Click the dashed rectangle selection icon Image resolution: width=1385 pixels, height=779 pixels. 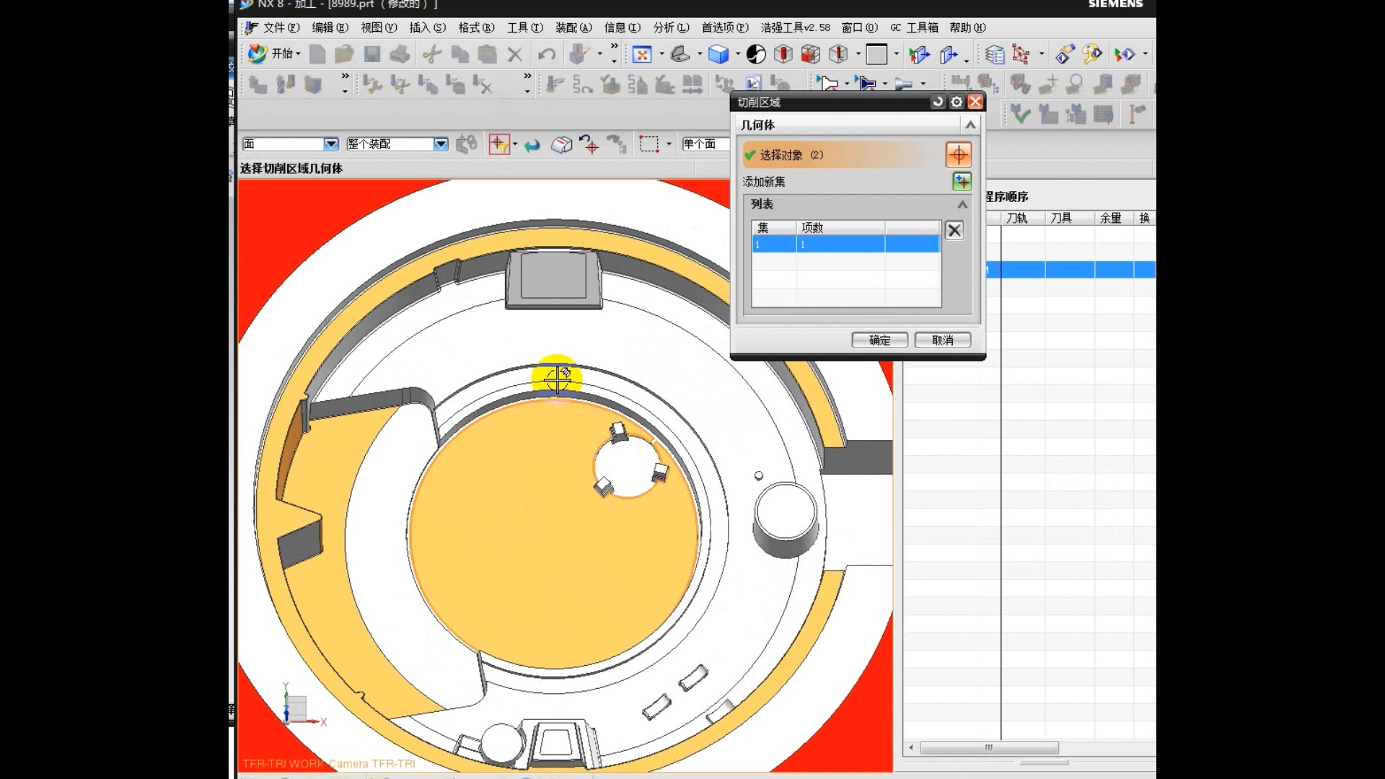pyautogui.click(x=648, y=144)
